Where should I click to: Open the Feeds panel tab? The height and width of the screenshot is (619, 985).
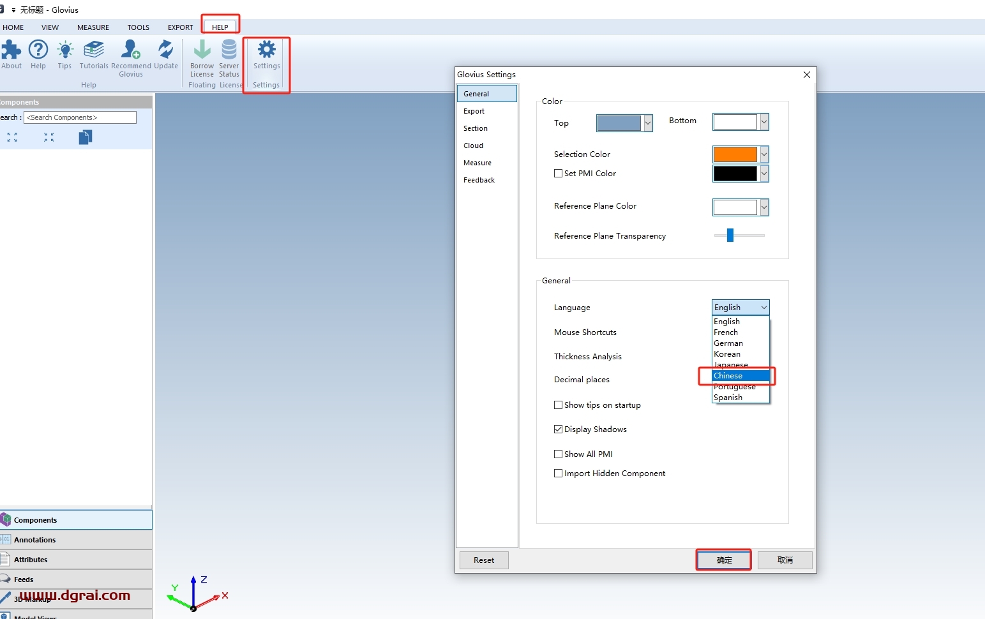click(76, 579)
